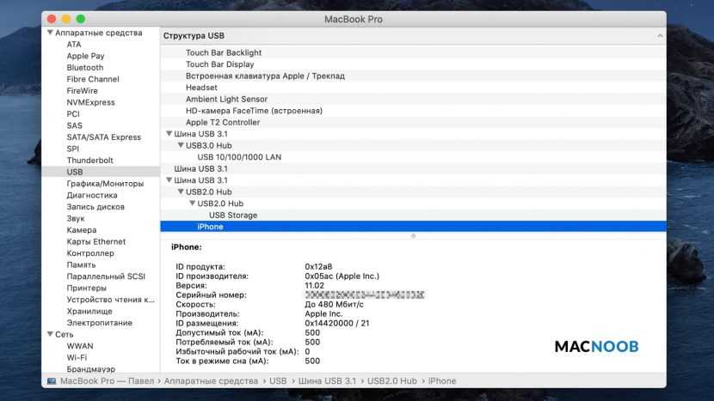This screenshot has width=714, height=401.
Task: Click the sort chevron in column header
Action: pos(660,36)
